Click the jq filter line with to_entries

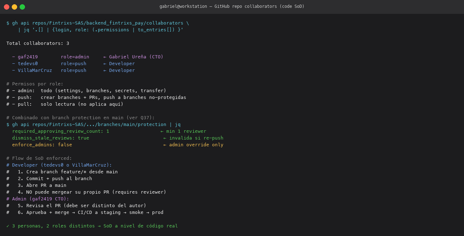click(101, 30)
